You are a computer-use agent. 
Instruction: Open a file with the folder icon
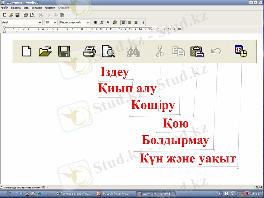[45, 51]
